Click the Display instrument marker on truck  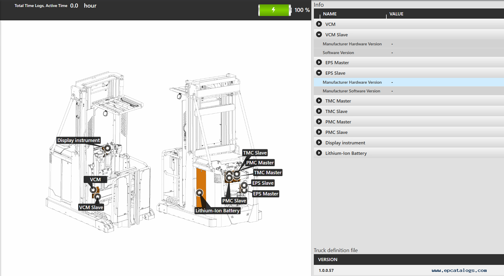[x=107, y=148]
